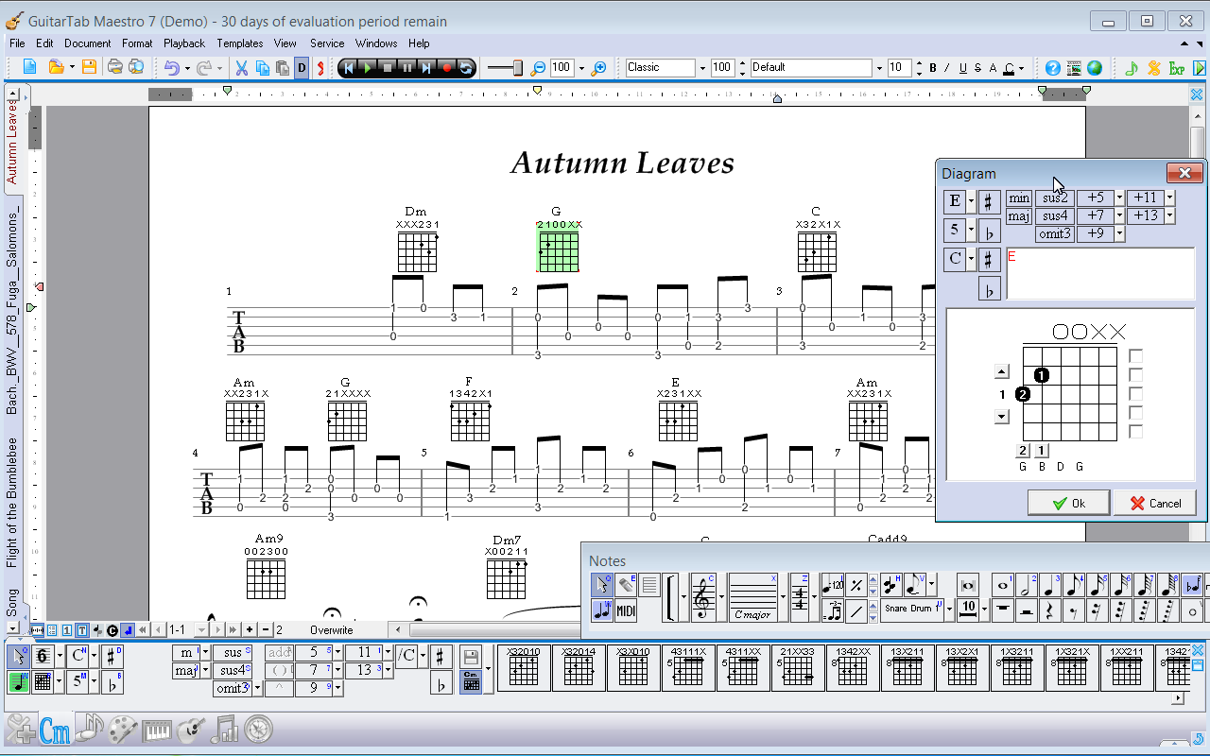The height and width of the screenshot is (756, 1210).
Task: Click the Cut scissors icon in toolbar
Action: click(241, 67)
